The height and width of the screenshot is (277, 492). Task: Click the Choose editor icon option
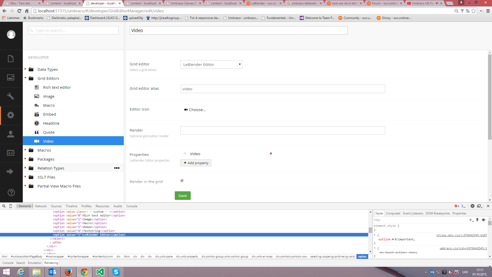click(x=195, y=109)
